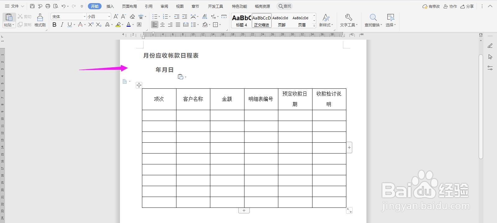Toggle Italic formatting

[62, 25]
